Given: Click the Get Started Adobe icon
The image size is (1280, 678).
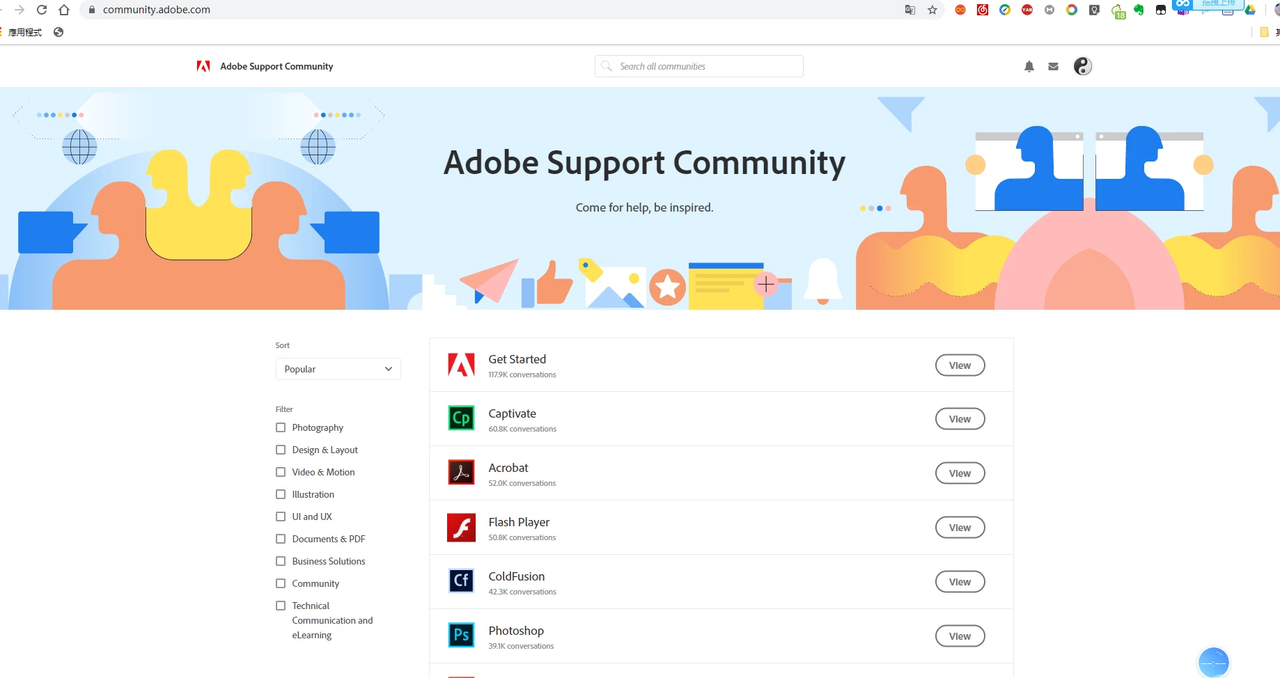Looking at the screenshot, I should [461, 365].
